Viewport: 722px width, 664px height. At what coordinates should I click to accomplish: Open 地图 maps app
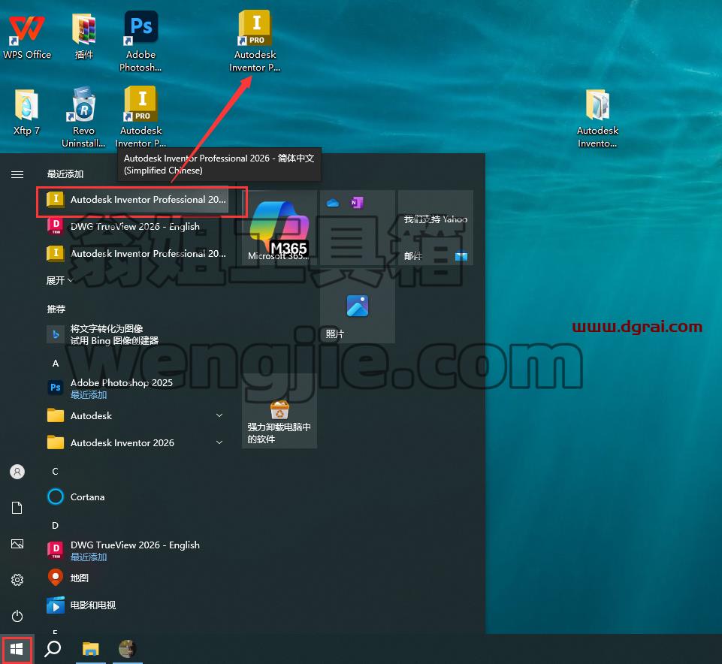[x=137, y=578]
